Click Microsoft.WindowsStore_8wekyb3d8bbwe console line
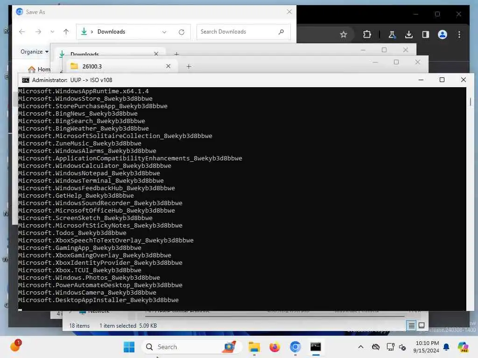The height and width of the screenshot is (358, 478). pyautogui.click(x=85, y=99)
